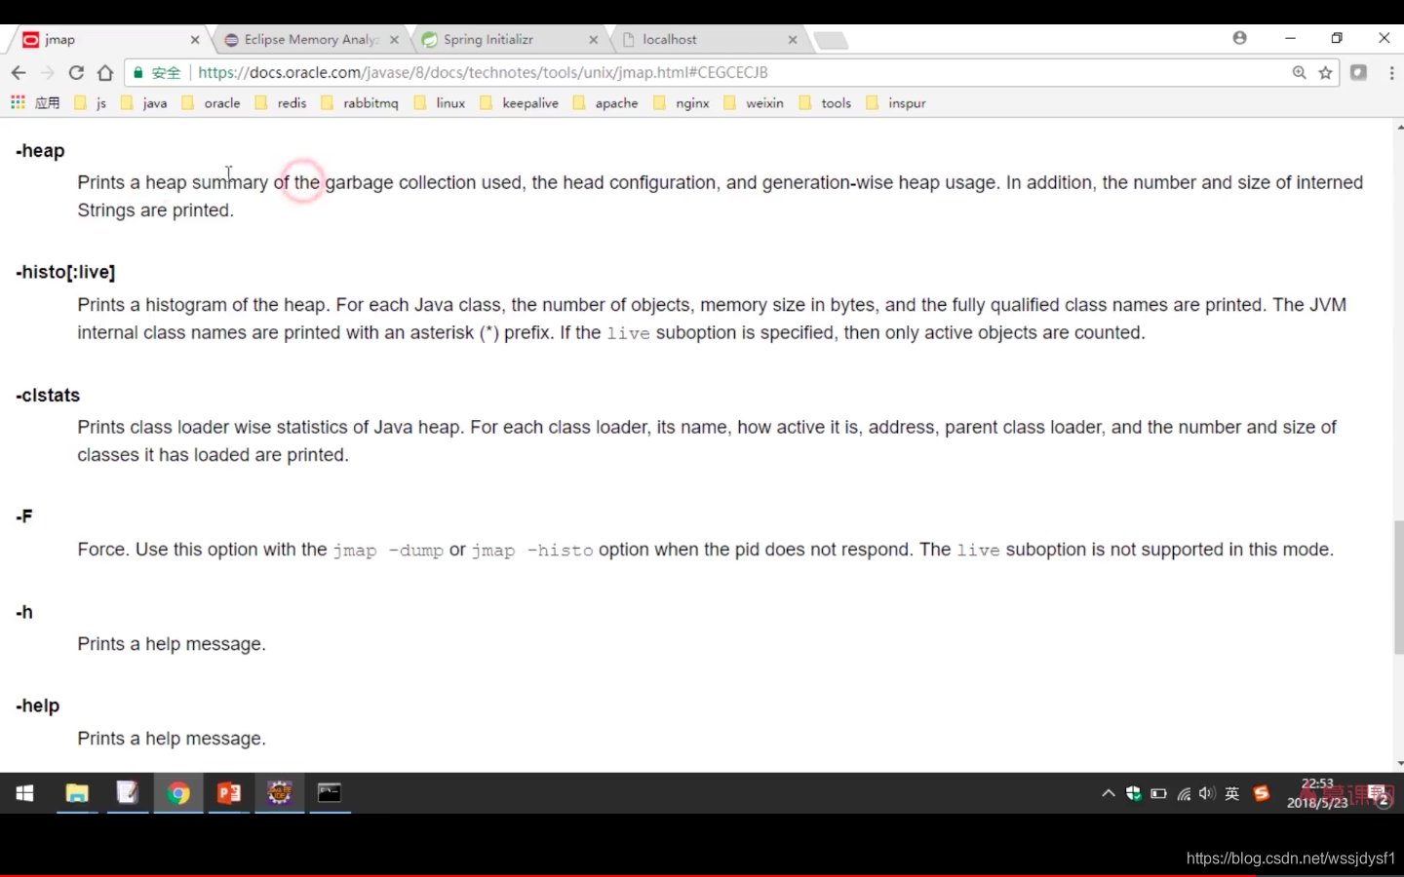Click the security shield tray icon
The image size is (1404, 877).
[1134, 794]
